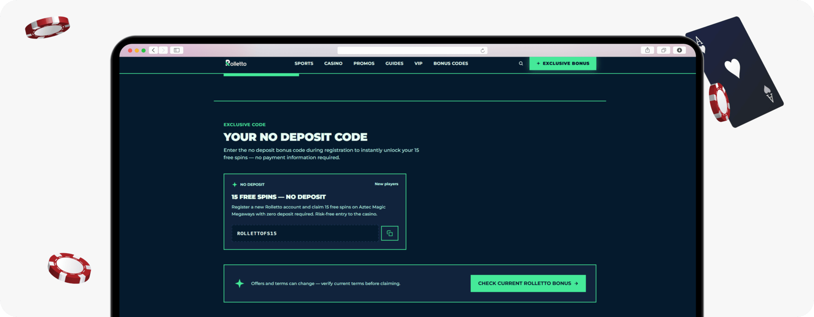Open the BONUS CODES page
Screen dimensions: 814x317
(x=451, y=63)
